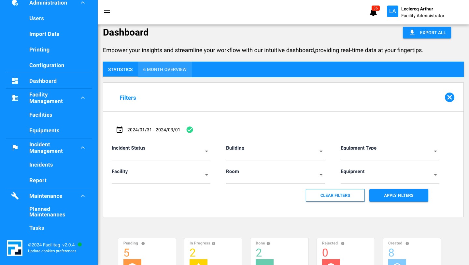The height and width of the screenshot is (265, 469).
Task: Click the green status dot near version number
Action: (x=80, y=244)
